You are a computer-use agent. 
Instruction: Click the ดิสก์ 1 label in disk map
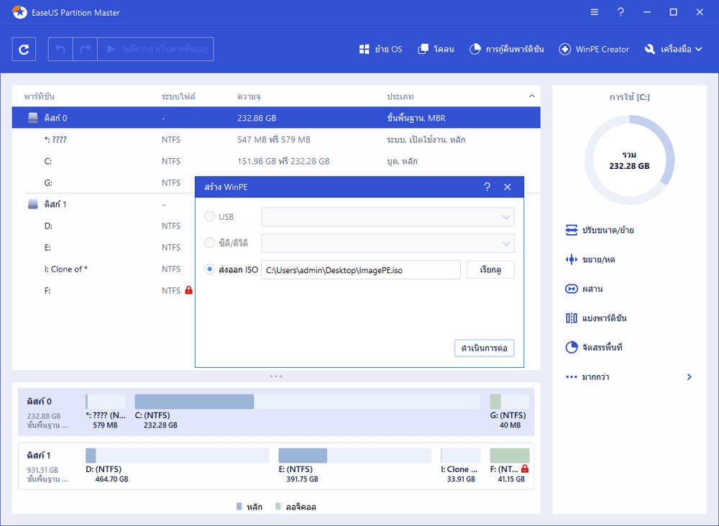[39, 456]
